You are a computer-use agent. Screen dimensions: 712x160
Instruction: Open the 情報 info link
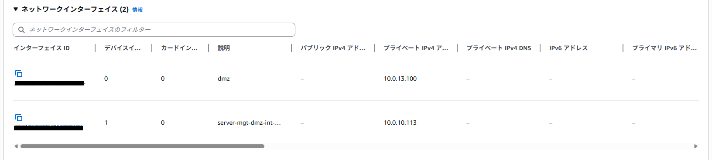click(x=137, y=10)
